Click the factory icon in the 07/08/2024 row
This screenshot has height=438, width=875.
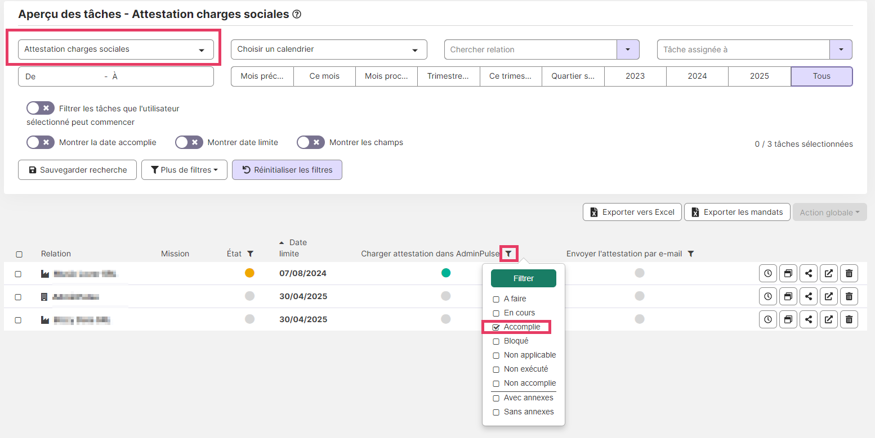tap(45, 274)
